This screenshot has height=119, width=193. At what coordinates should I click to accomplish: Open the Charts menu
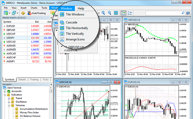(34, 8)
